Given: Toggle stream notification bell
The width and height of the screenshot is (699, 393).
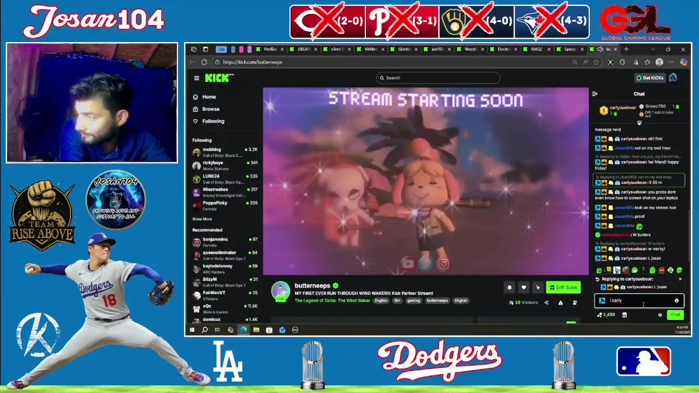Looking at the screenshot, I should point(510,287).
